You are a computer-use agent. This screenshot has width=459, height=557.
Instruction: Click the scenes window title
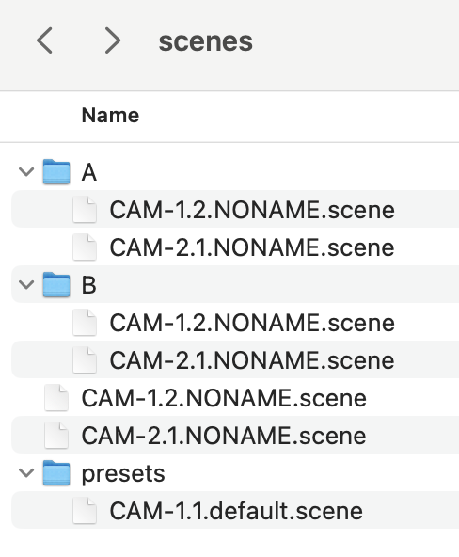point(206,41)
